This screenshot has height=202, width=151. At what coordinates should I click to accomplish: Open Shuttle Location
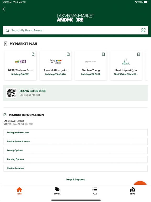(x=75, y=168)
